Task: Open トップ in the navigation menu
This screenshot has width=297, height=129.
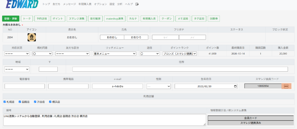Action: pos(46,4)
